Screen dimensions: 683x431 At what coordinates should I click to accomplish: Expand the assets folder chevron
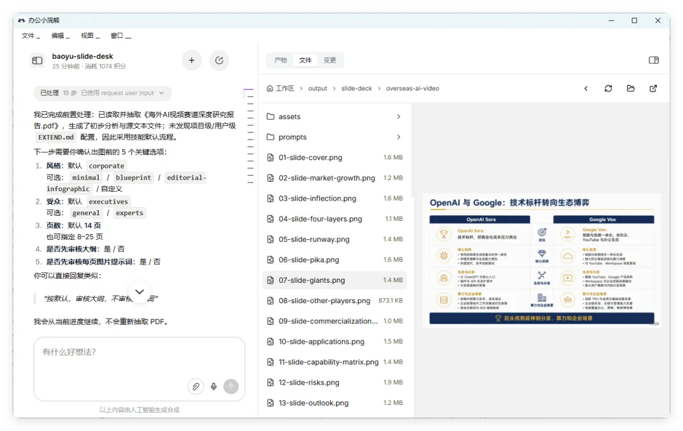[x=398, y=116]
